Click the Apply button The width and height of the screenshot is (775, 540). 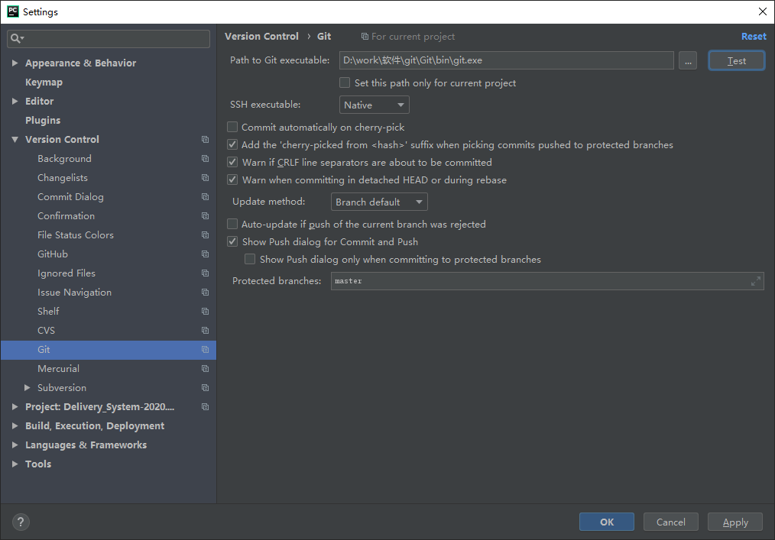click(x=735, y=522)
